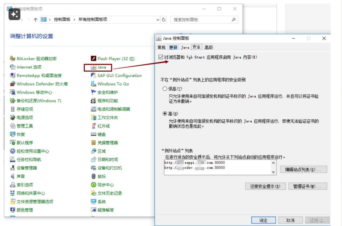Click the 编辑站点列表(S)... button
Screen dimensions: 342x226
303,169
